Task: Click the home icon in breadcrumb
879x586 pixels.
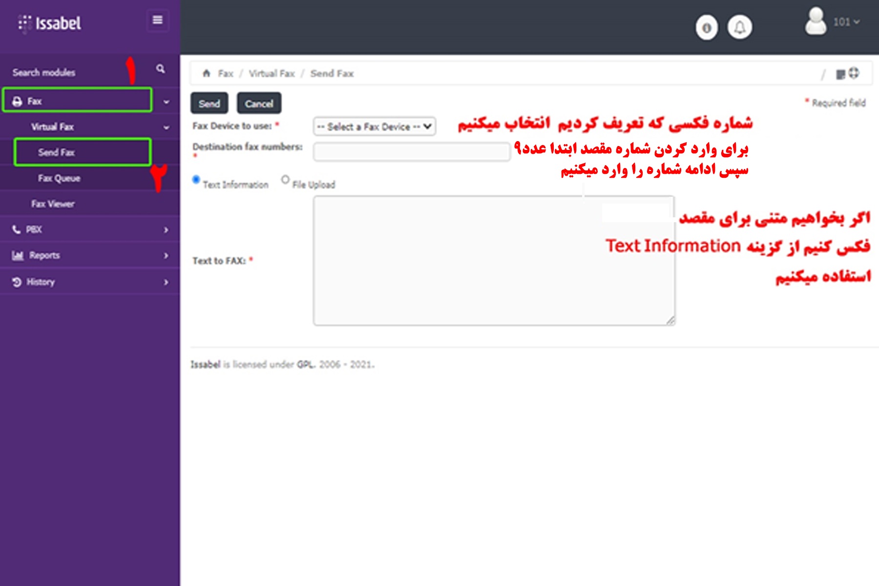Action: [207, 73]
